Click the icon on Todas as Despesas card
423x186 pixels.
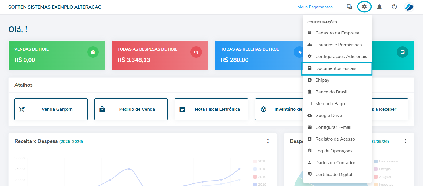pyautogui.click(x=196, y=52)
